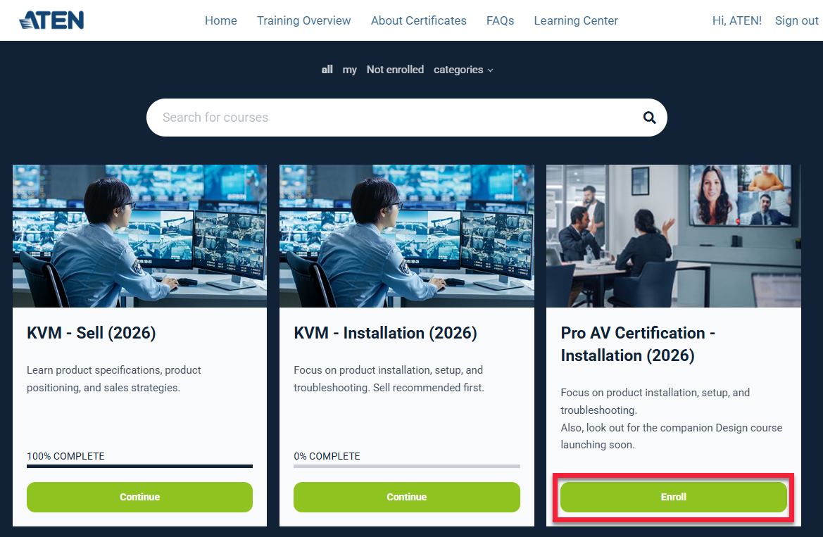Screen dimensions: 823x537
Task: Focus the Search for courses field
Action: click(394, 118)
